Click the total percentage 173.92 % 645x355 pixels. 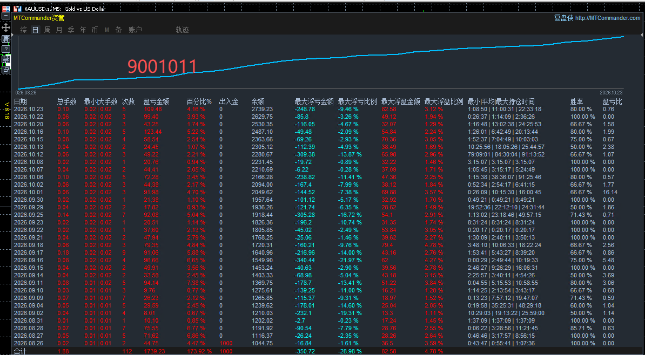199,351
